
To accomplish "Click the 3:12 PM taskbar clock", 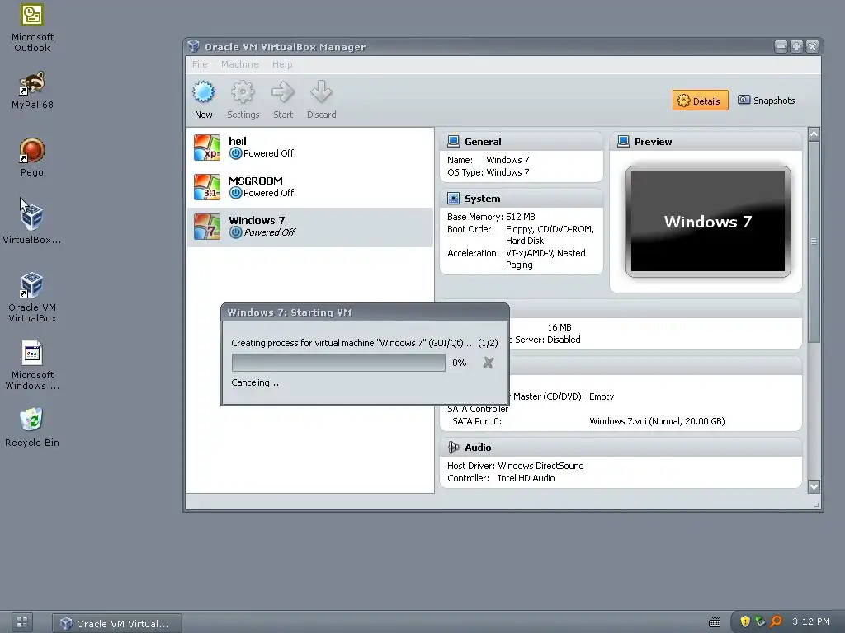I will pyautogui.click(x=810, y=621).
